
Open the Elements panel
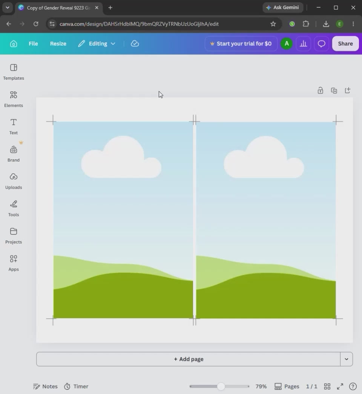[14, 99]
